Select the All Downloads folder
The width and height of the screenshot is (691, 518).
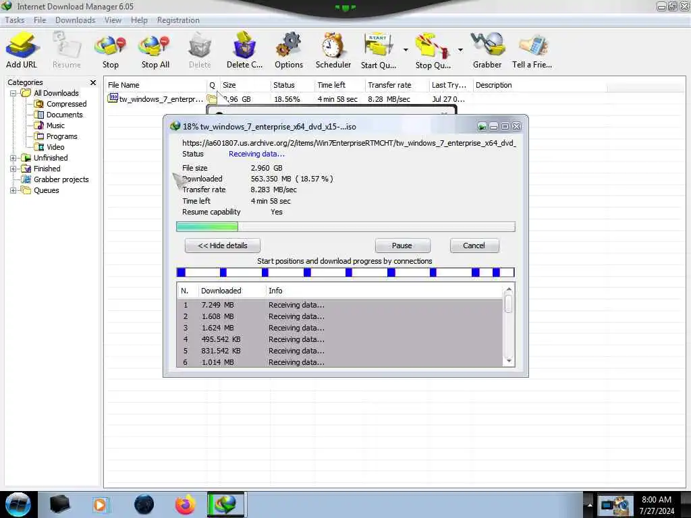tap(50, 93)
